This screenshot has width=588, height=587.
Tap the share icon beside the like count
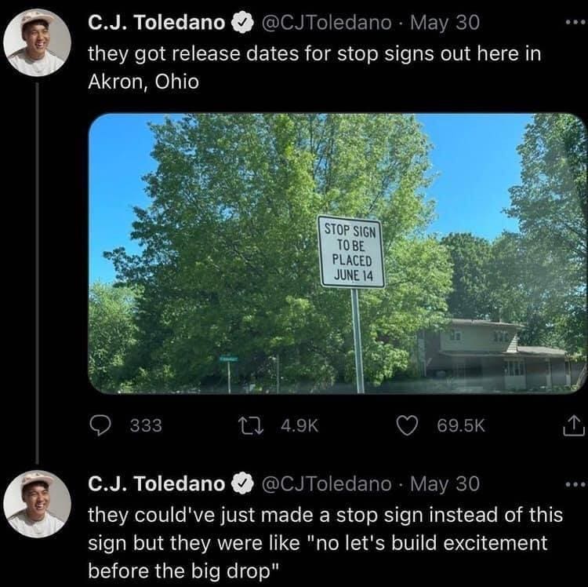pos(573,426)
